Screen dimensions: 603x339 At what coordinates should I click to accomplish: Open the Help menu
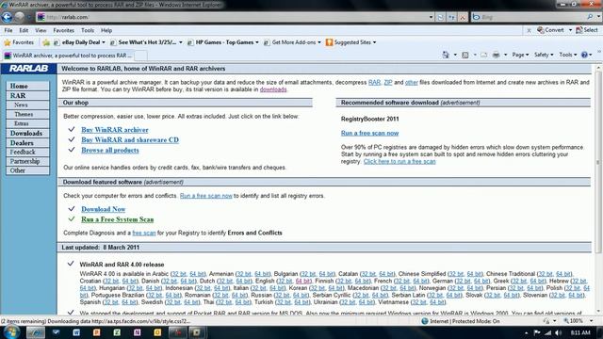coord(106,30)
